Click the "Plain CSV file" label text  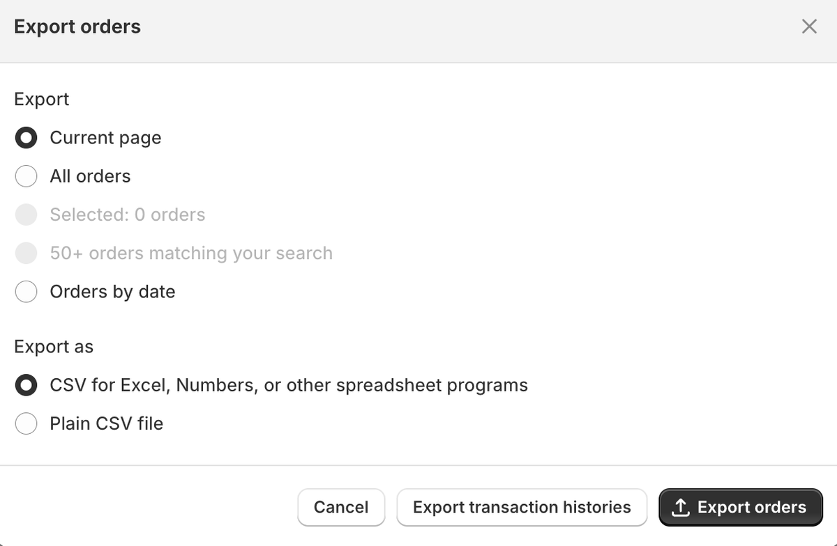point(106,423)
